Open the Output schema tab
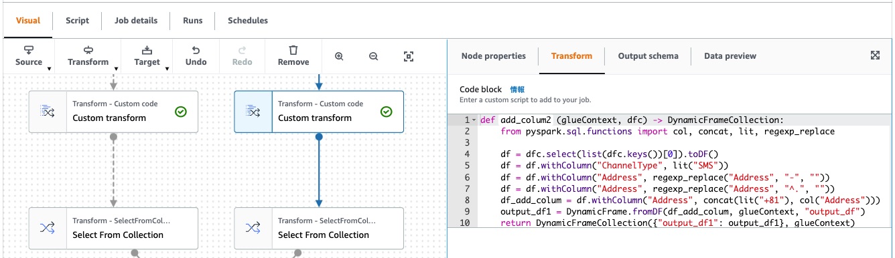Viewport: 895px width, 258px height. tap(648, 56)
